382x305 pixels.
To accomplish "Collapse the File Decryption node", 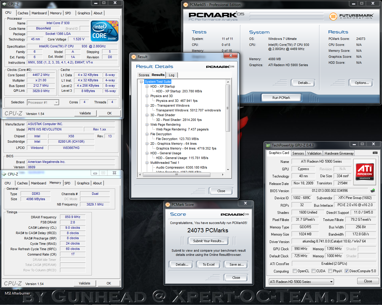I will [x=147, y=134].
